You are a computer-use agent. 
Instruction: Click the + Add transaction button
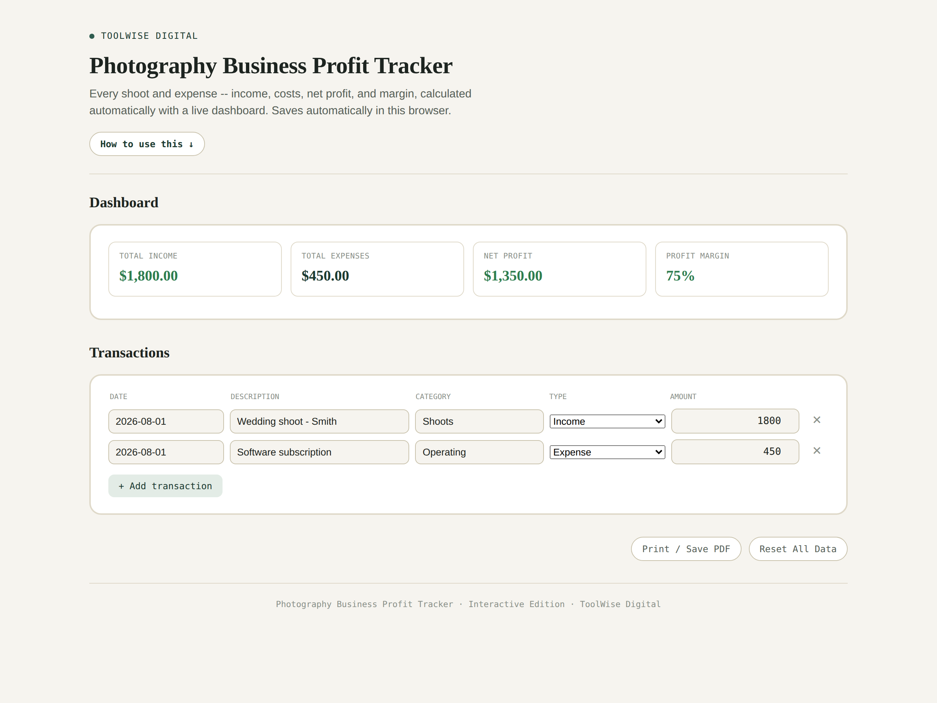click(x=165, y=486)
